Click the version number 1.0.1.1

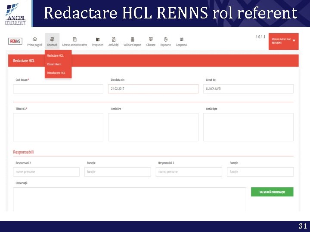point(260,37)
